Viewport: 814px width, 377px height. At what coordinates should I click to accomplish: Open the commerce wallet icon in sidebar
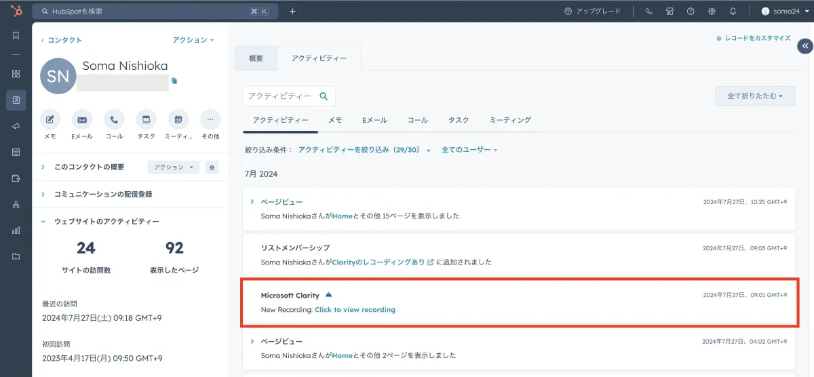16,178
